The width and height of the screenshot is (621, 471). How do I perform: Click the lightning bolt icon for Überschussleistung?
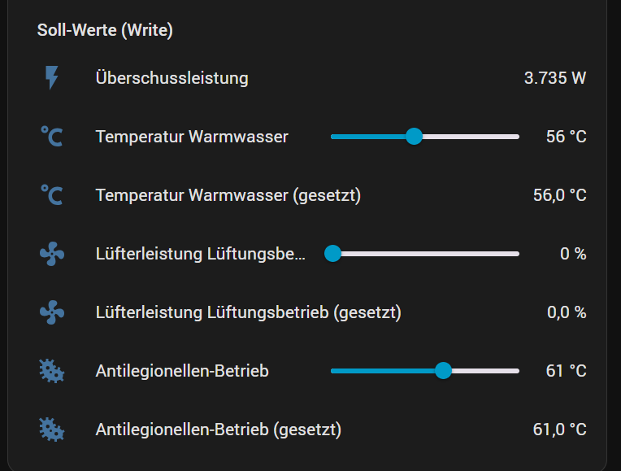click(x=52, y=78)
